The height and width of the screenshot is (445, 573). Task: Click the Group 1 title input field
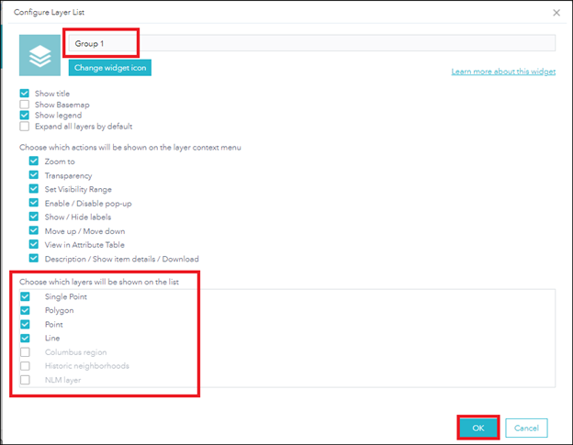(311, 43)
